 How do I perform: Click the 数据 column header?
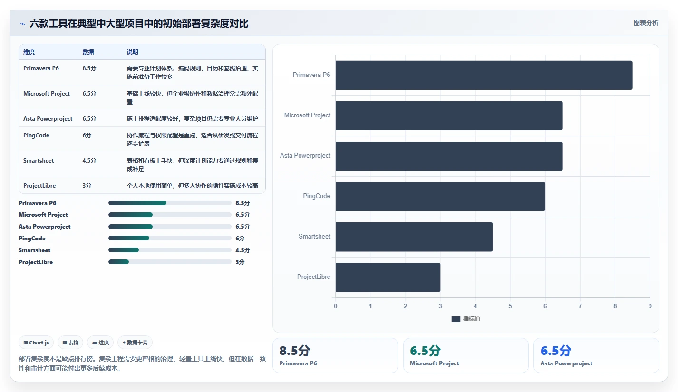[88, 52]
